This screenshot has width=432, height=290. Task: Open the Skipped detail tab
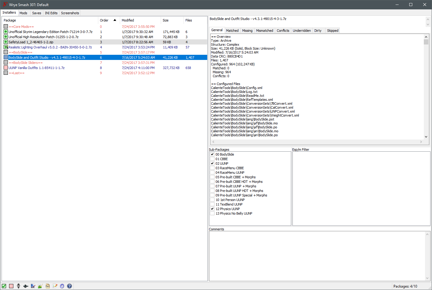pos(333,31)
